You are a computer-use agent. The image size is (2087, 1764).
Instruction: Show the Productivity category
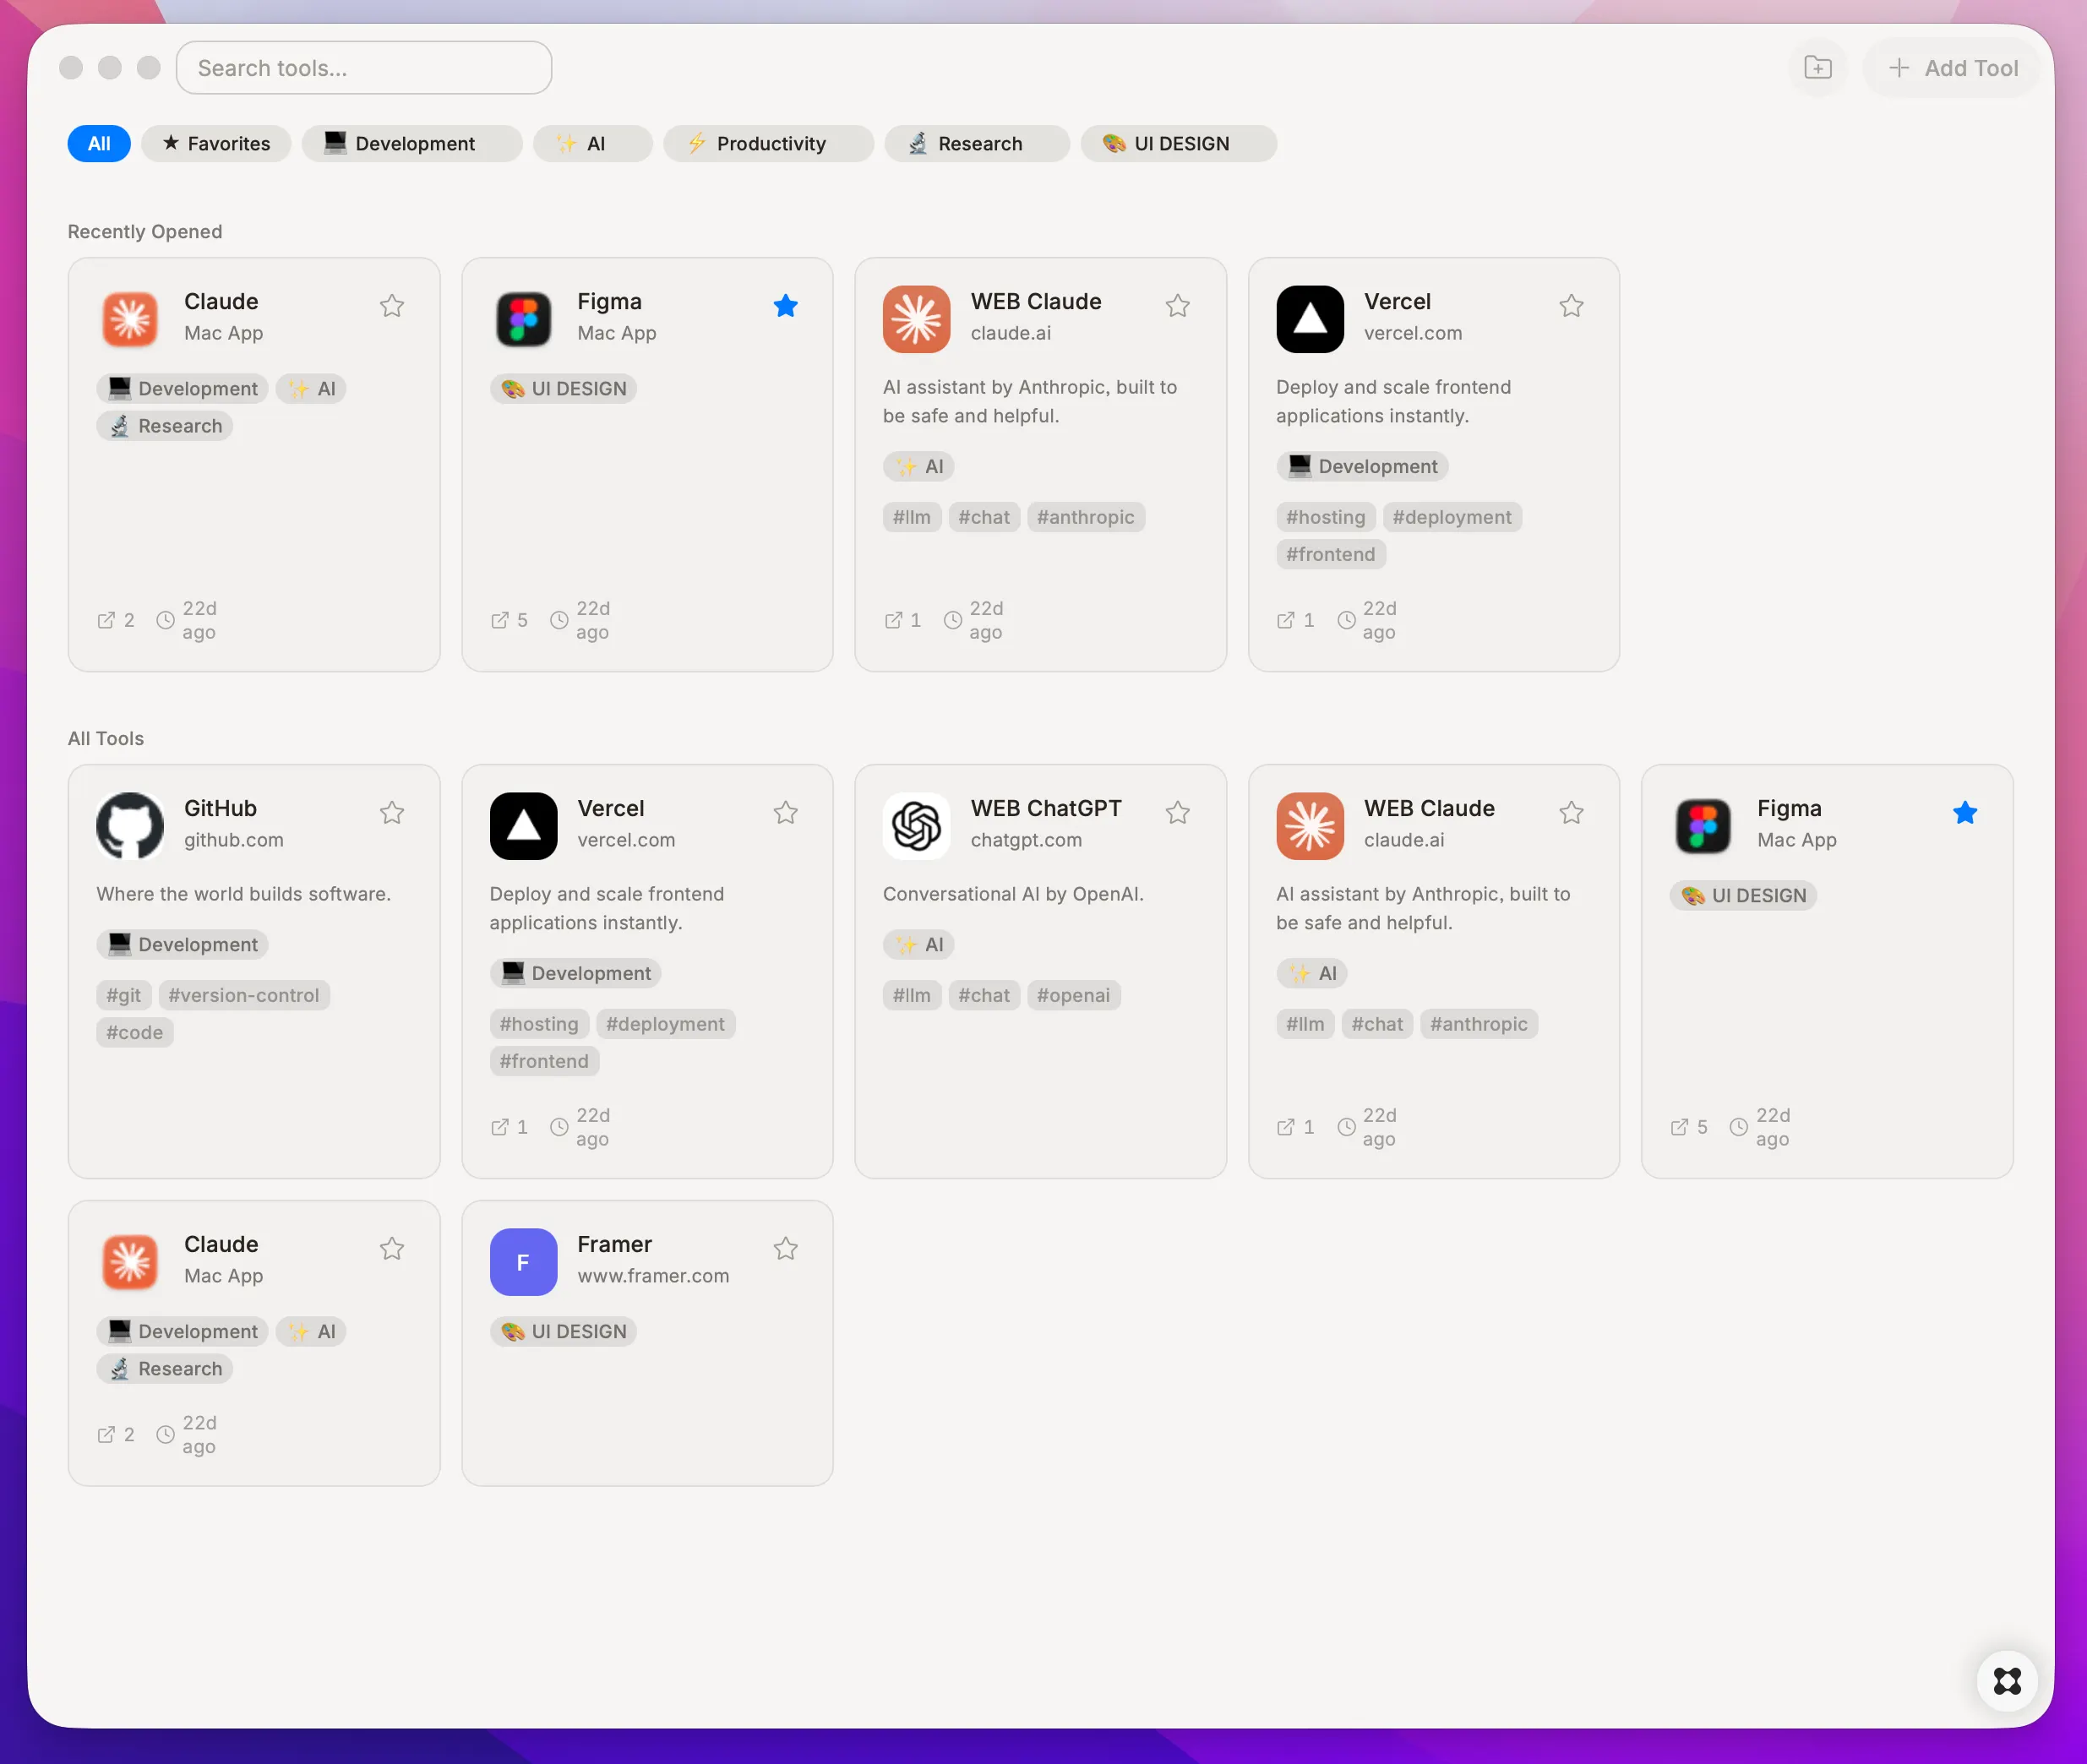pos(768,143)
